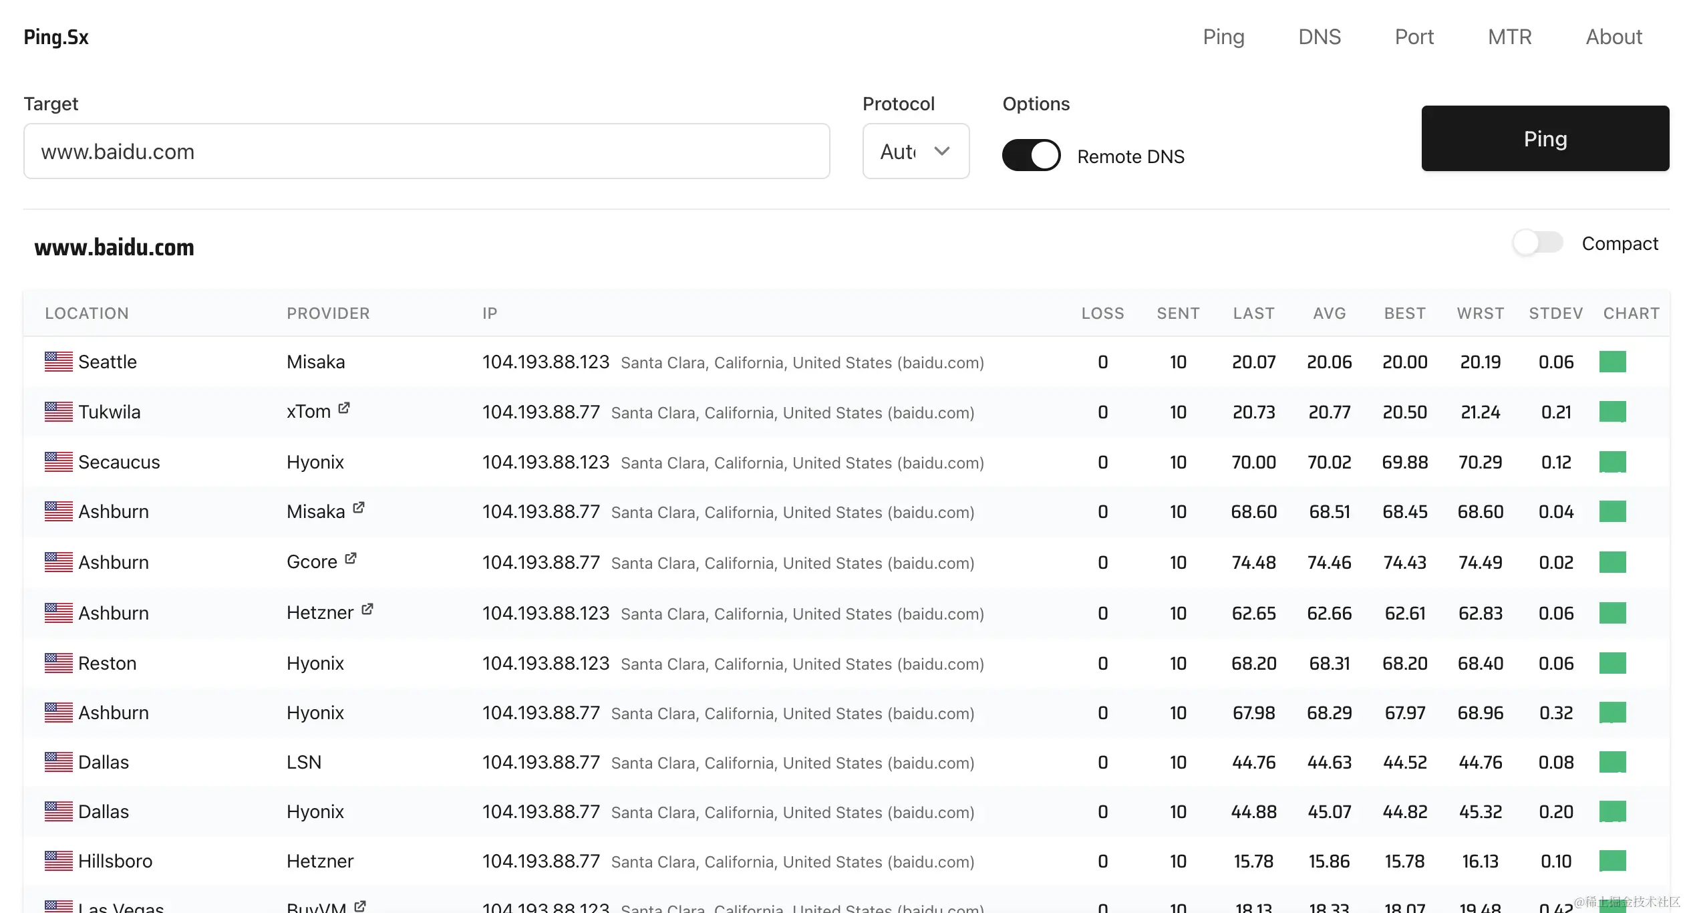The width and height of the screenshot is (1685, 913).
Task: Click the US flag icon for Seattle
Action: [x=59, y=362]
